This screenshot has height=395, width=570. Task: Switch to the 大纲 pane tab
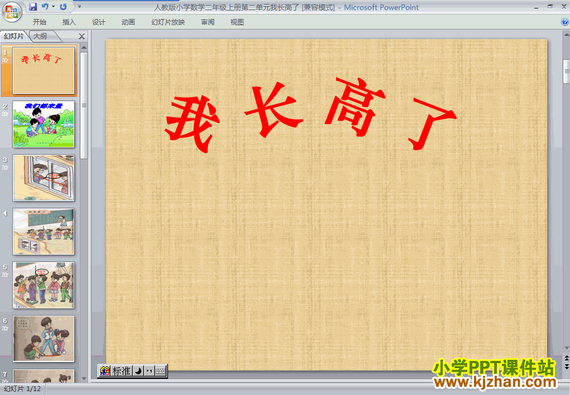pyautogui.click(x=40, y=36)
